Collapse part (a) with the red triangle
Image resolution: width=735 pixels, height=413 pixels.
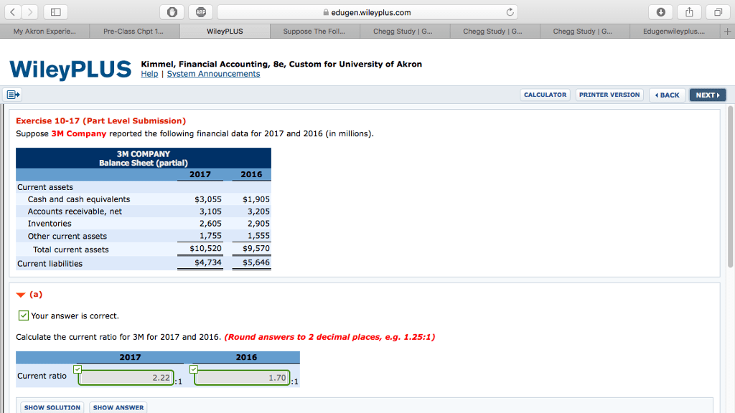pyautogui.click(x=21, y=295)
